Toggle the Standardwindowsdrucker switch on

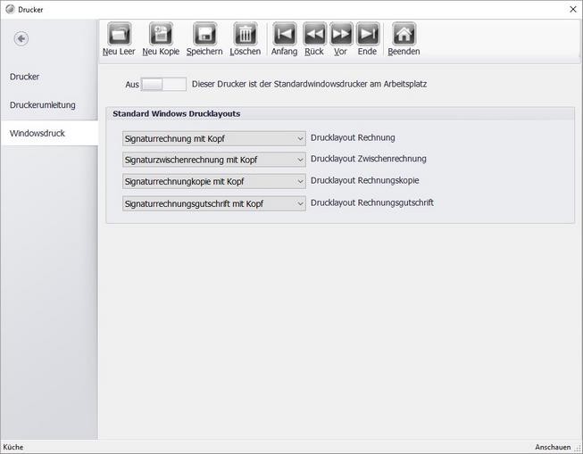[163, 85]
